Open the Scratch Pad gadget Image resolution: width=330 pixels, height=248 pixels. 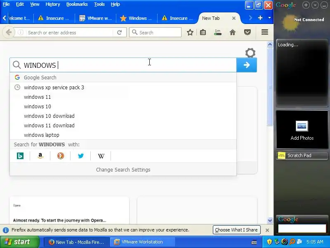tap(302, 156)
